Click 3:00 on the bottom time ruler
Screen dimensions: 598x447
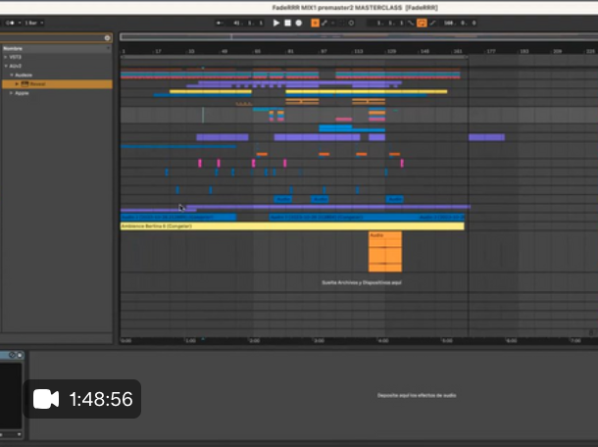point(319,340)
